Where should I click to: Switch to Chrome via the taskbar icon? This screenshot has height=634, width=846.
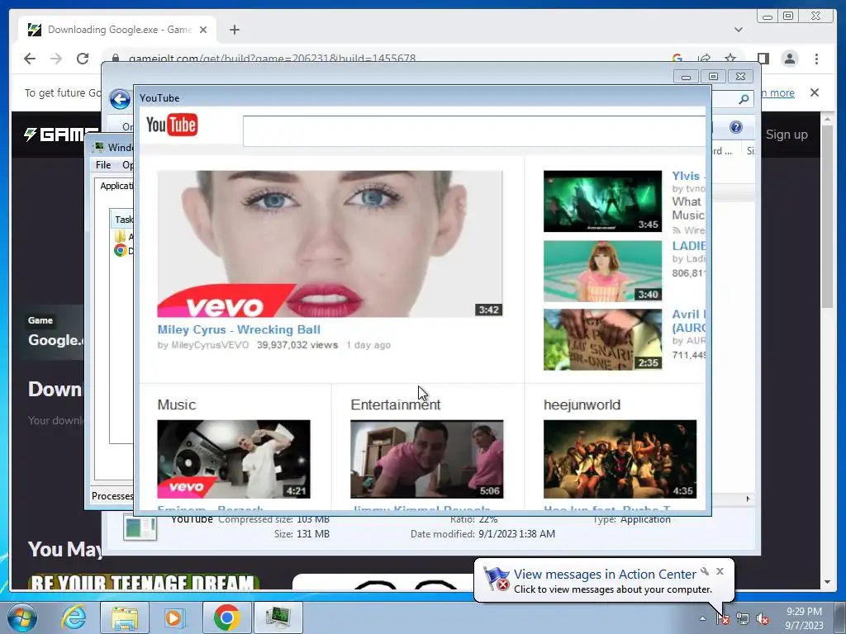pyautogui.click(x=227, y=617)
